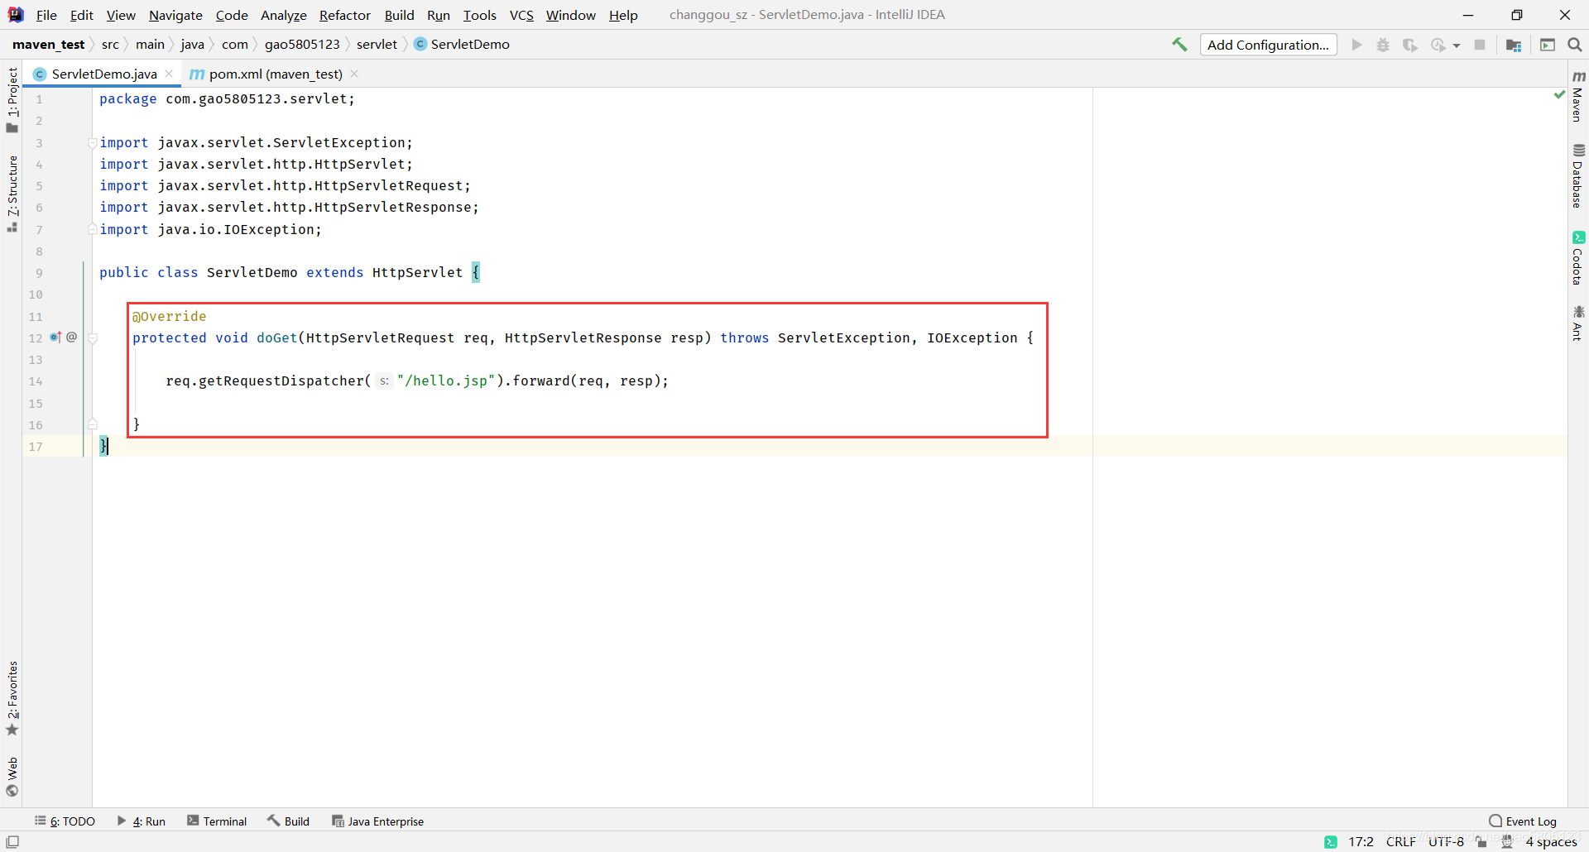
Task: Open the Maven tool window
Action: (1578, 97)
